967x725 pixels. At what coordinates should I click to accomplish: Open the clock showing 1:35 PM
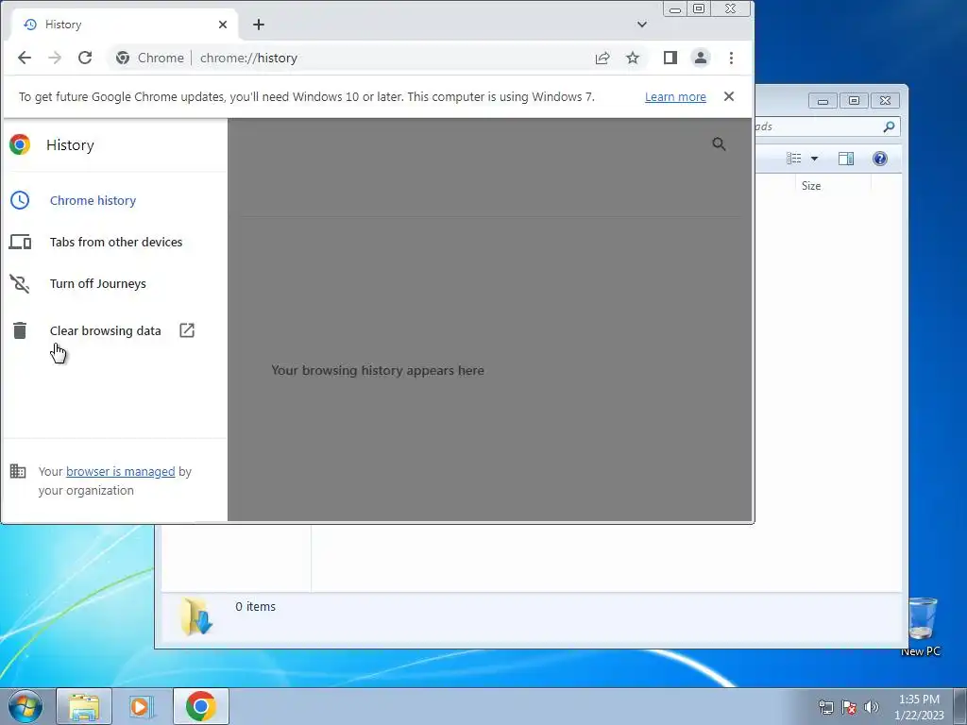click(x=919, y=707)
